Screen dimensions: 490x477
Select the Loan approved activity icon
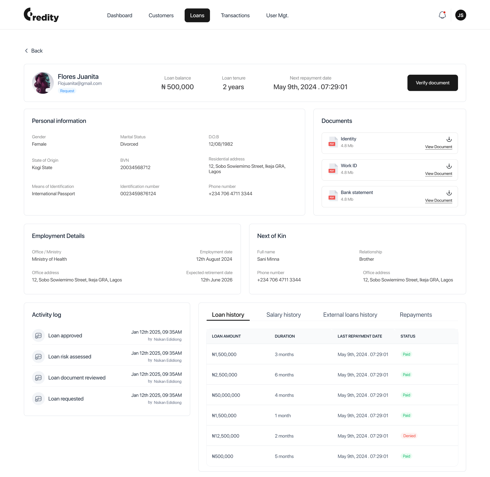(x=38, y=335)
